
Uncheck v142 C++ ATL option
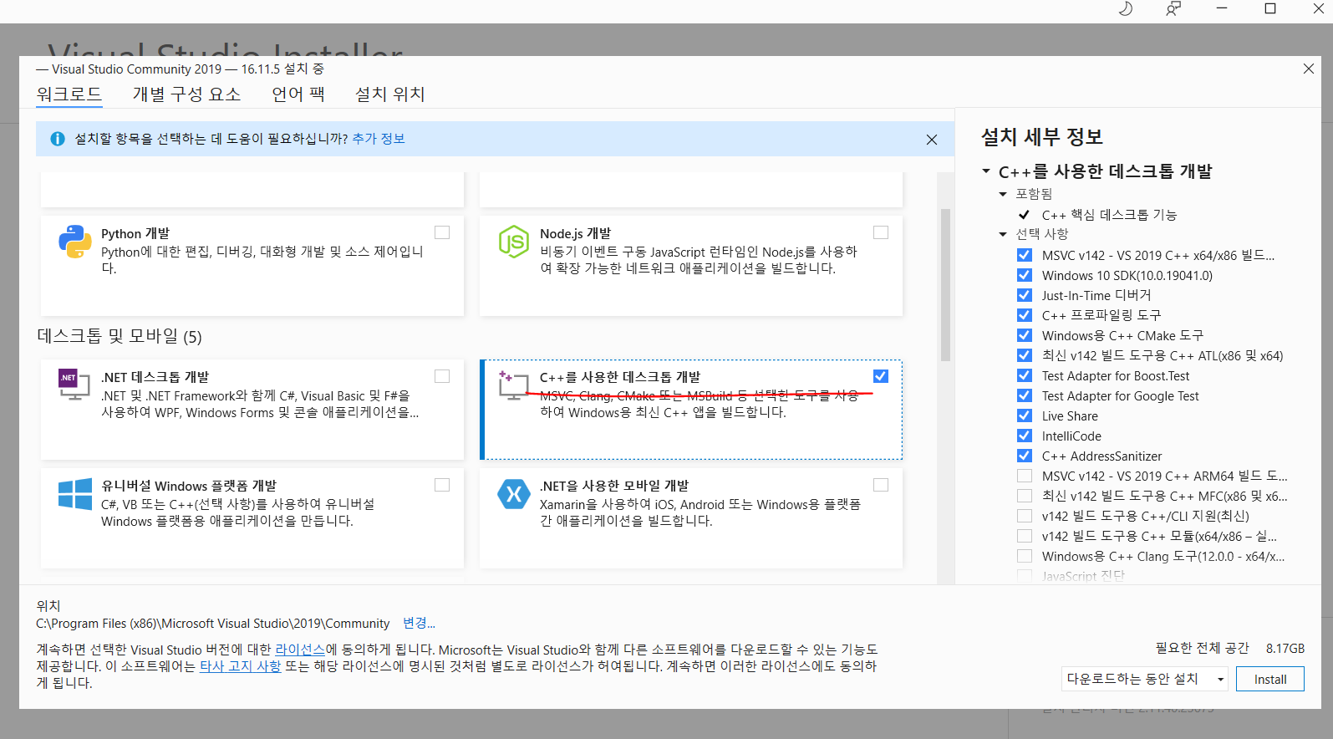[1025, 355]
